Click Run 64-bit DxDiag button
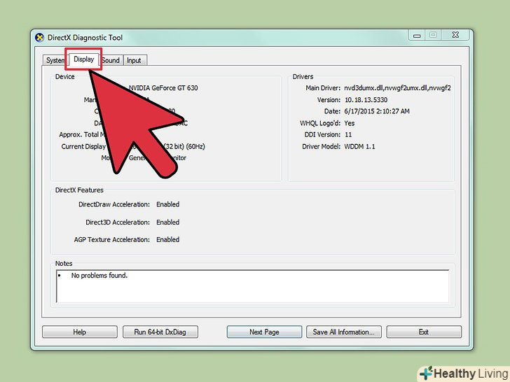510x382 pixels. click(x=160, y=332)
